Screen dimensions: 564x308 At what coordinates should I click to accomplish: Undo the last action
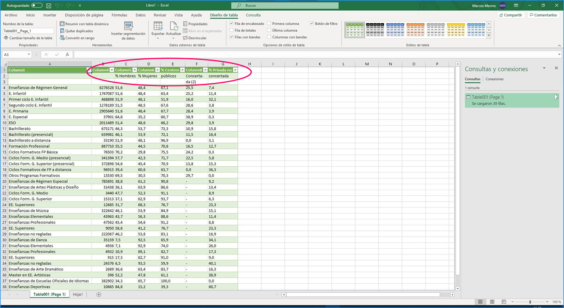pos(57,5)
